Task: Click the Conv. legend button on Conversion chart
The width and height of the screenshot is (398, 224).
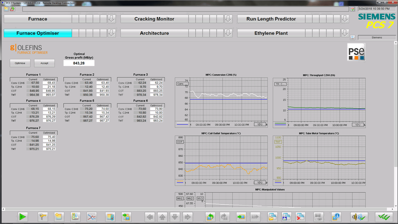Action: 182,84
